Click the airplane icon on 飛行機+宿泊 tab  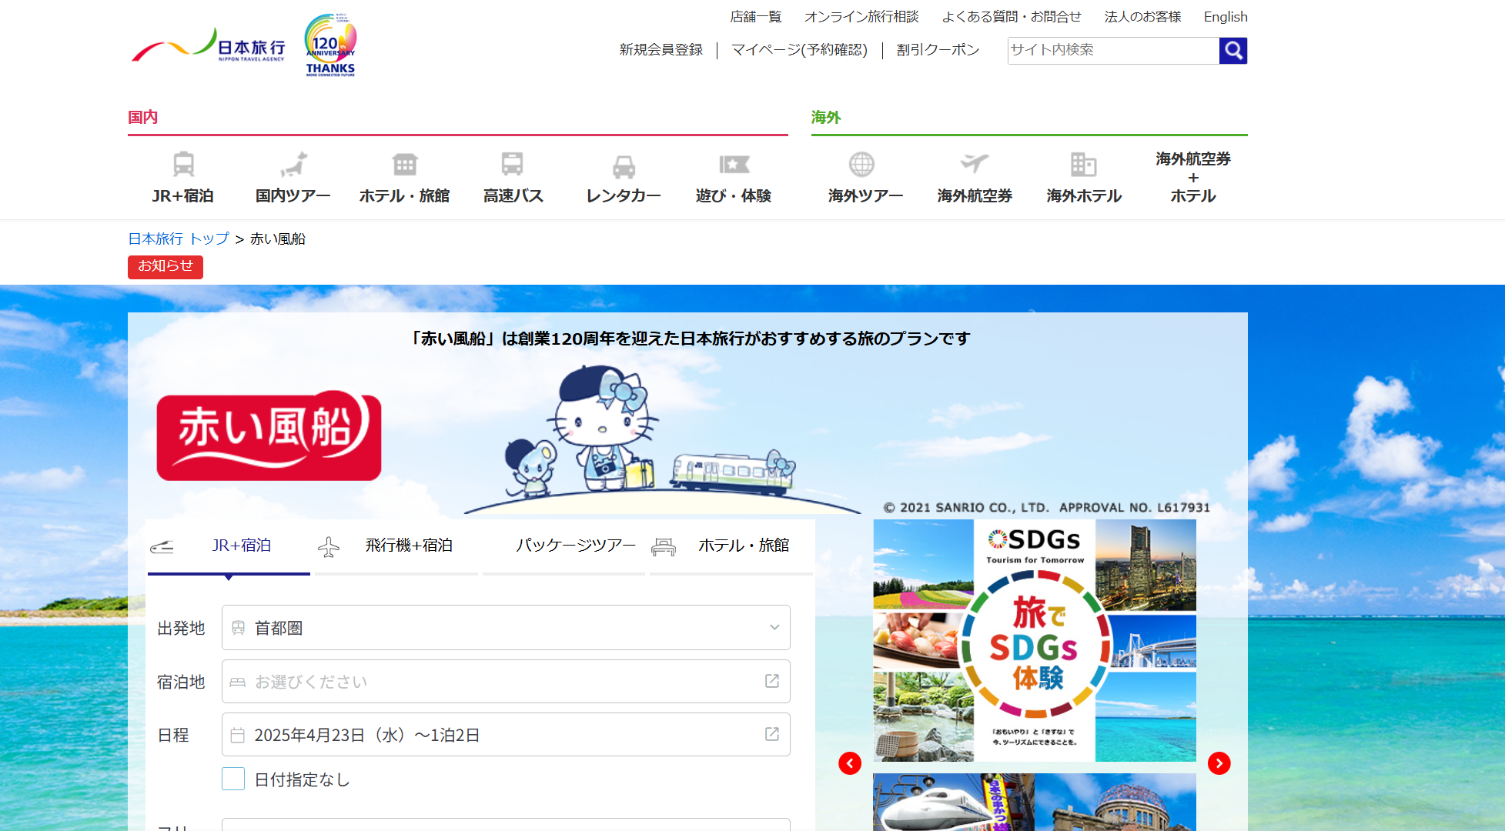click(329, 547)
